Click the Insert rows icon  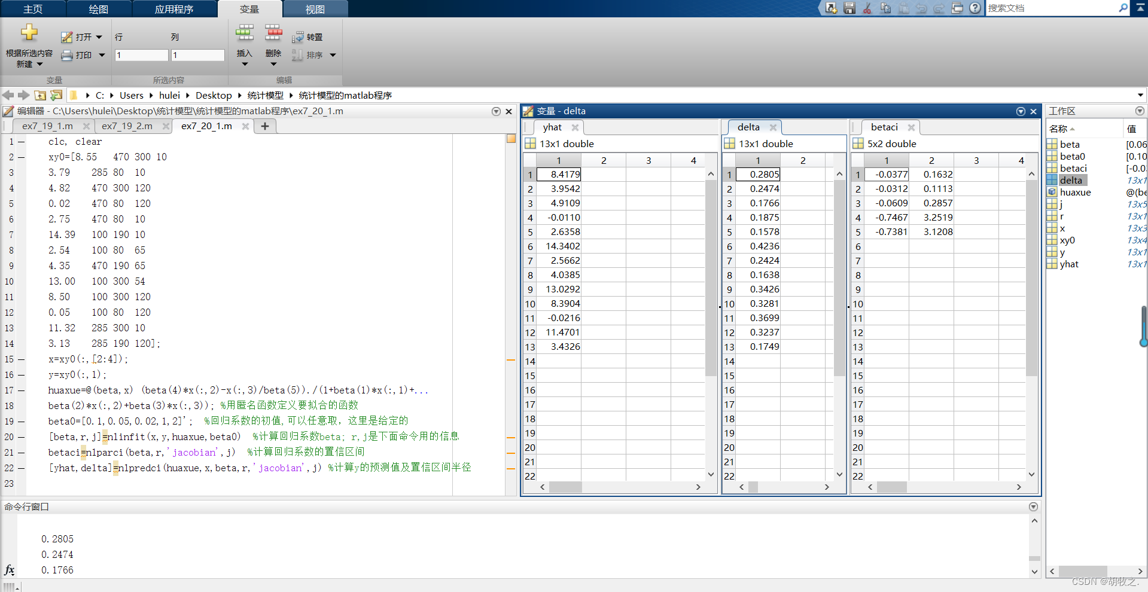point(245,33)
